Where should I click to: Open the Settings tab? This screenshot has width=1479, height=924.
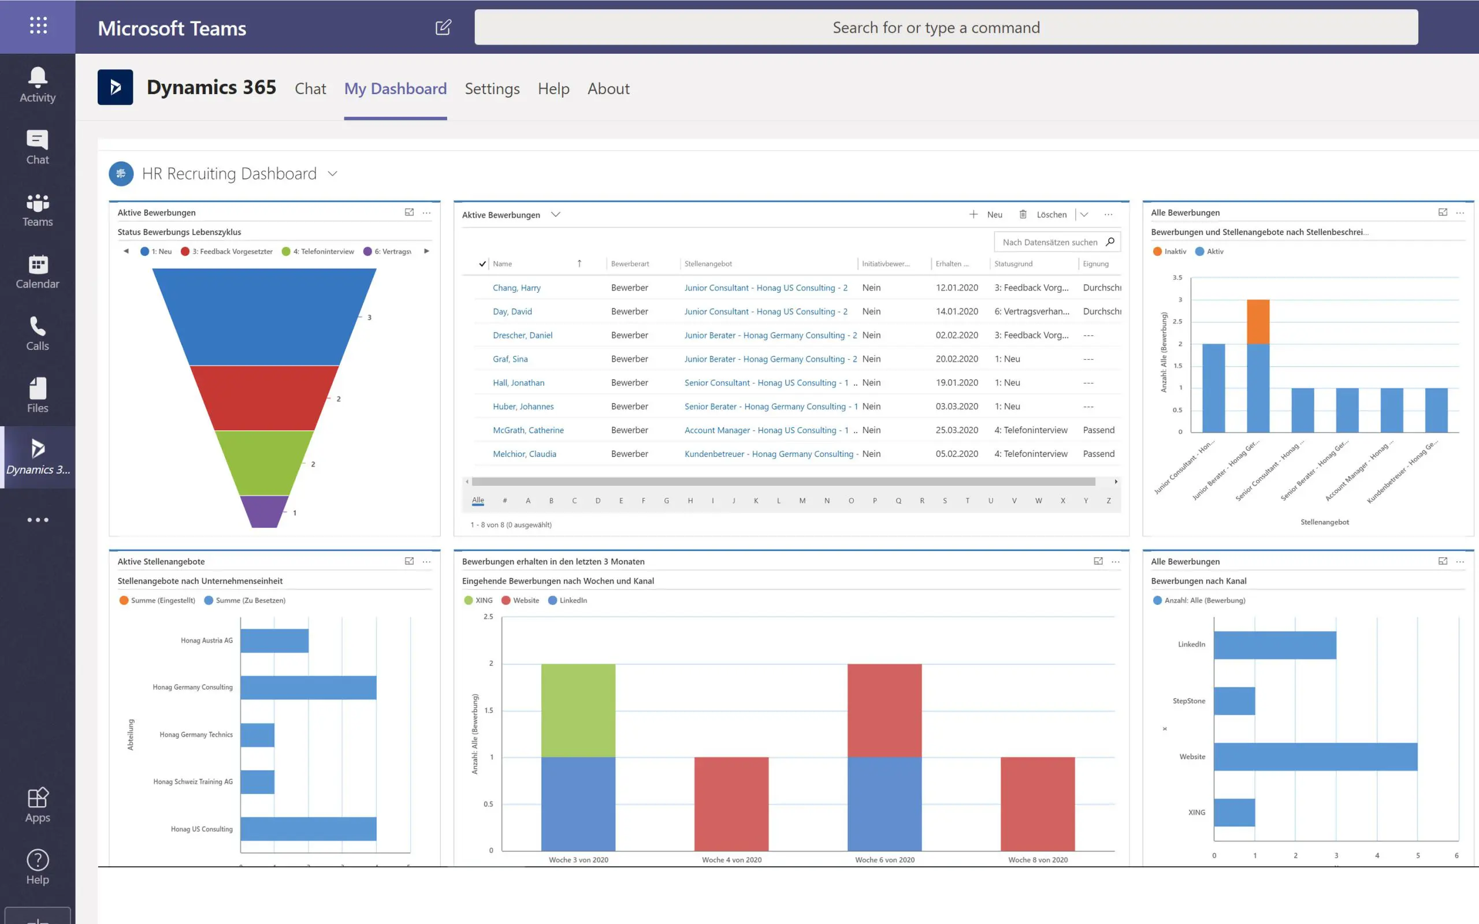(492, 88)
